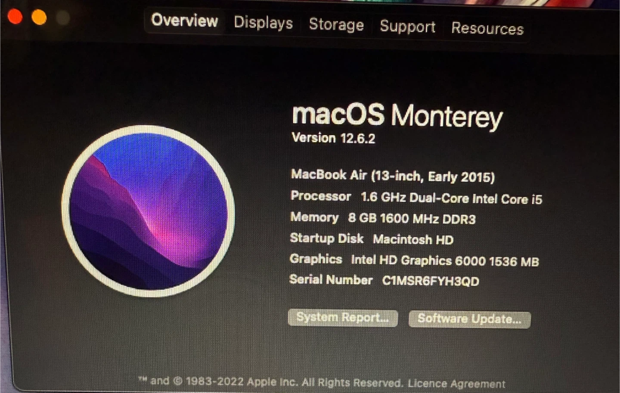This screenshot has width=620, height=393.
Task: Click the macOS Monterey title text
Action: [397, 116]
